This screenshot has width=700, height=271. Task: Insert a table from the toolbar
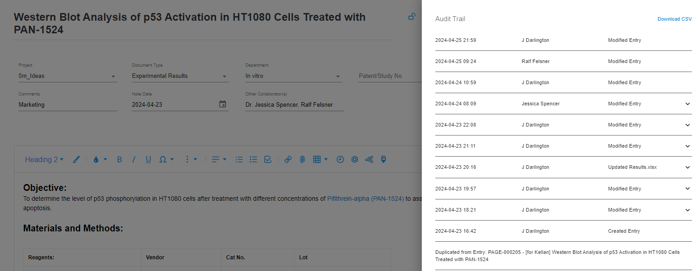click(x=317, y=159)
